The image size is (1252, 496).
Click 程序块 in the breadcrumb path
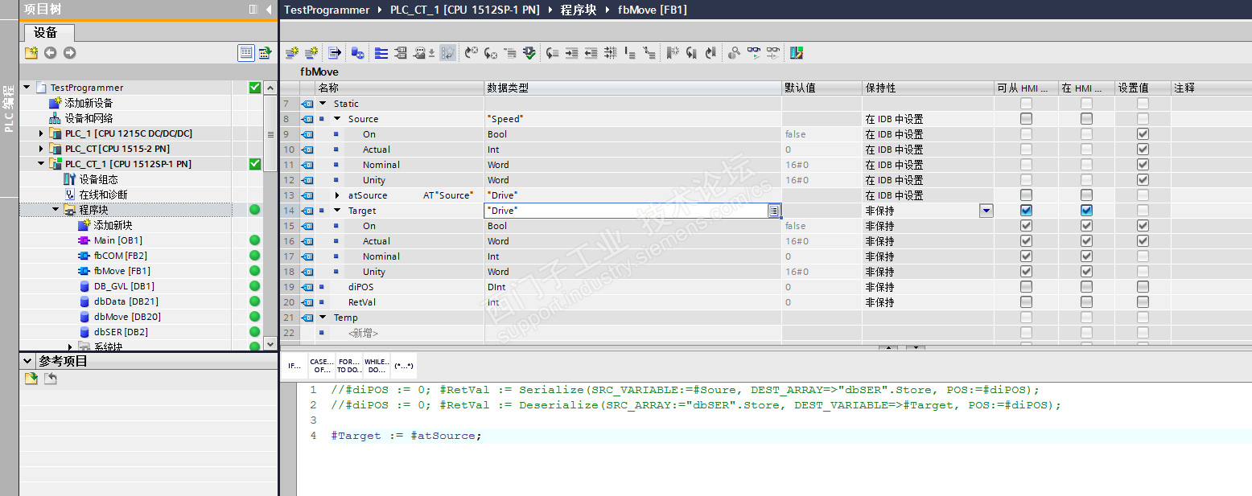[579, 10]
